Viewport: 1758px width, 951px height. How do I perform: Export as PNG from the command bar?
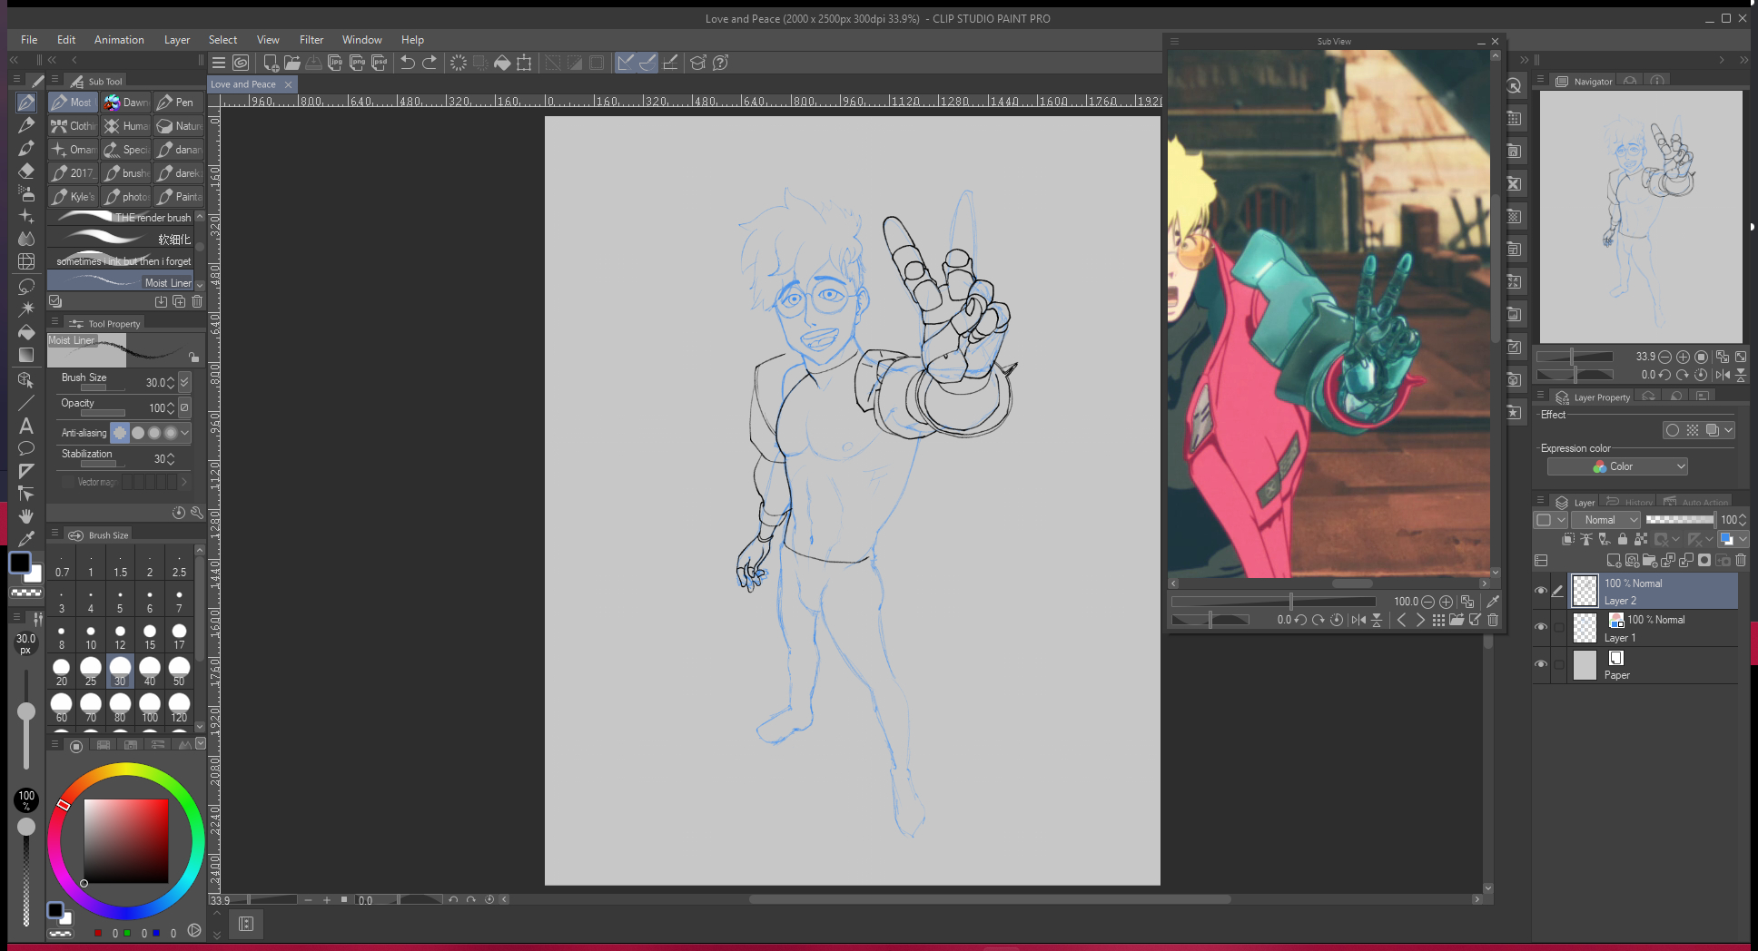(x=358, y=63)
